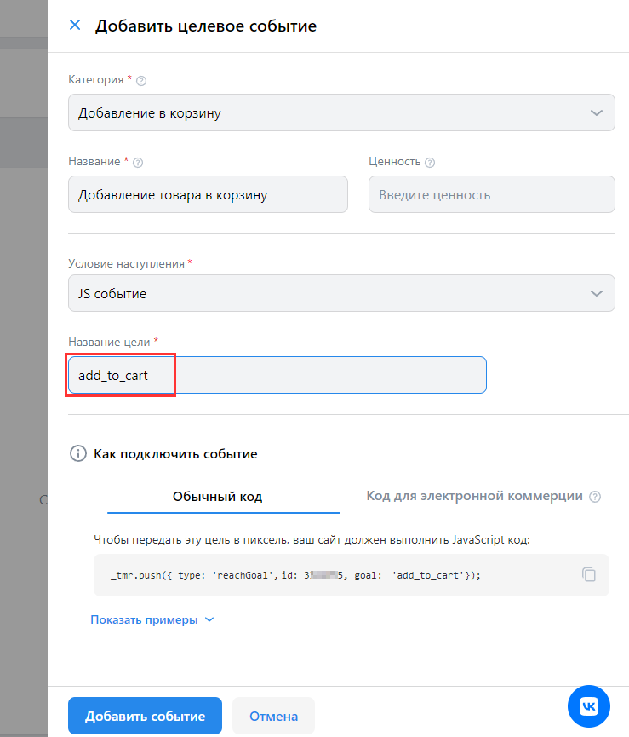Click the info icon beside Как подключить событие
Image resolution: width=629 pixels, height=737 pixels.
click(78, 453)
